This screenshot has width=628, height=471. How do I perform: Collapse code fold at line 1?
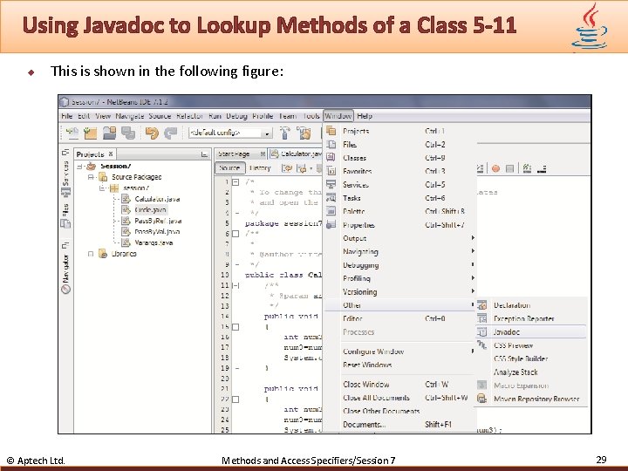click(235, 182)
